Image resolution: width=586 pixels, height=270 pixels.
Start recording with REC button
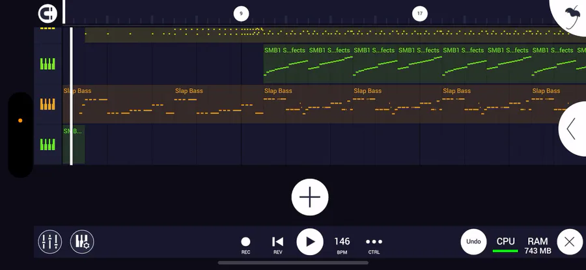click(245, 245)
